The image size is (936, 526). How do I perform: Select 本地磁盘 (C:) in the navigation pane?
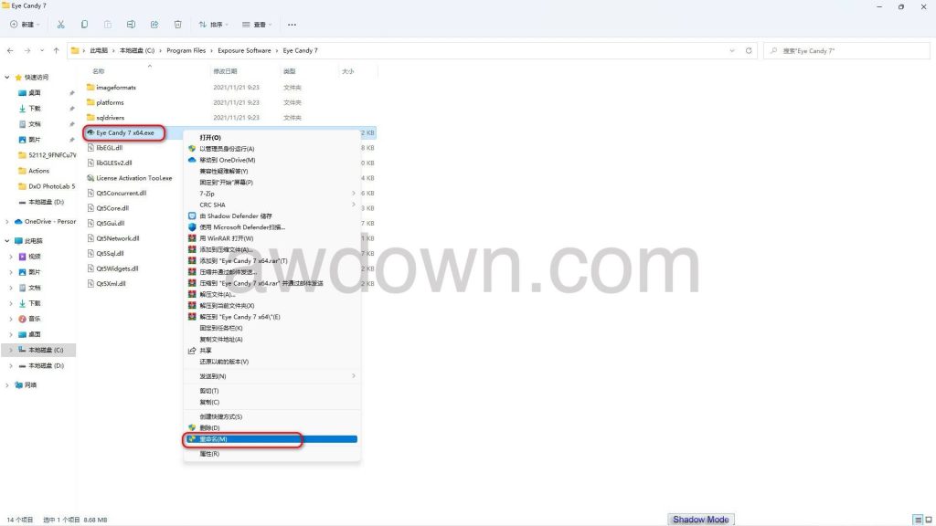coord(46,350)
